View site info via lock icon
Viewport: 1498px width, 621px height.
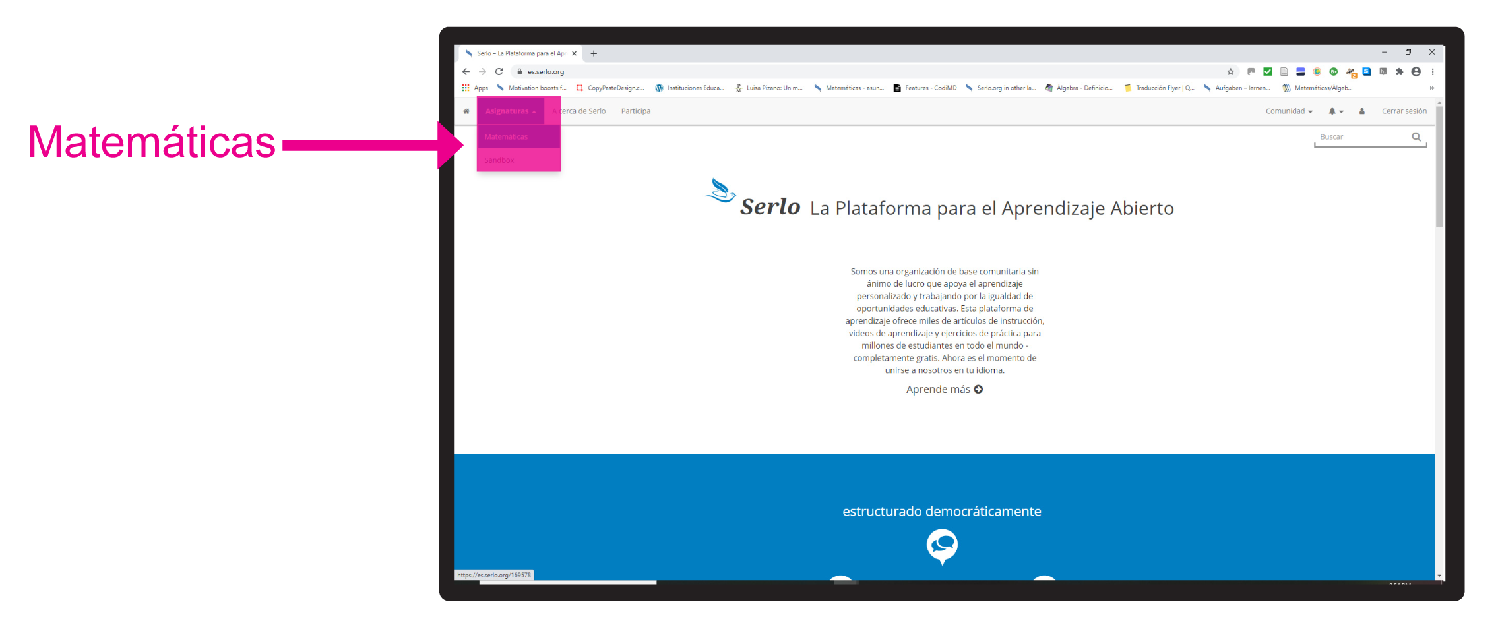coord(520,72)
